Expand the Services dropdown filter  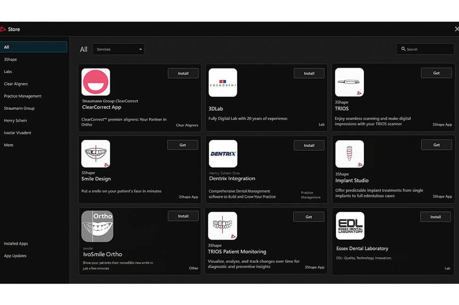point(118,49)
